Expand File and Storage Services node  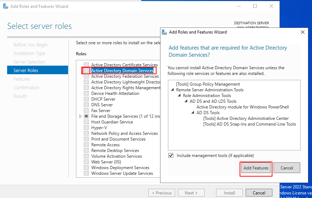coord(80,116)
